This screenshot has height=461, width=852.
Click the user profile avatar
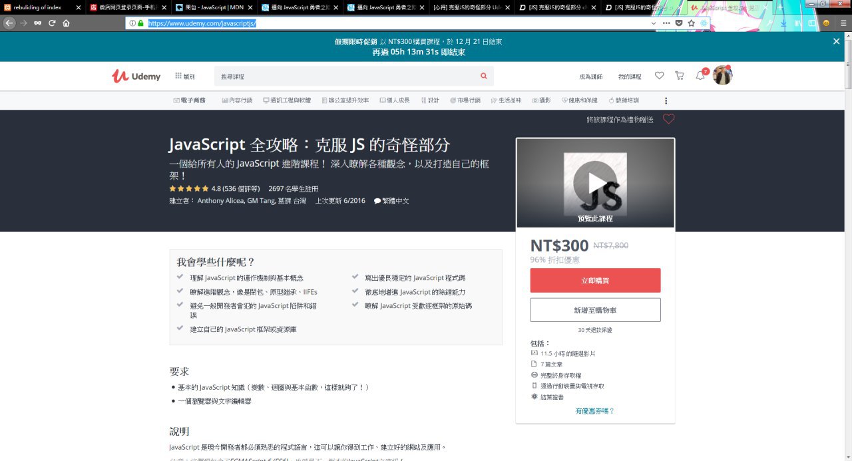coord(722,76)
